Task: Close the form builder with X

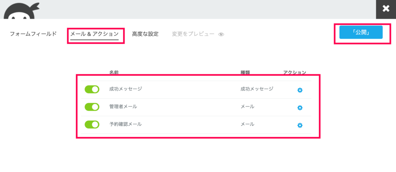Action: click(386, 8)
